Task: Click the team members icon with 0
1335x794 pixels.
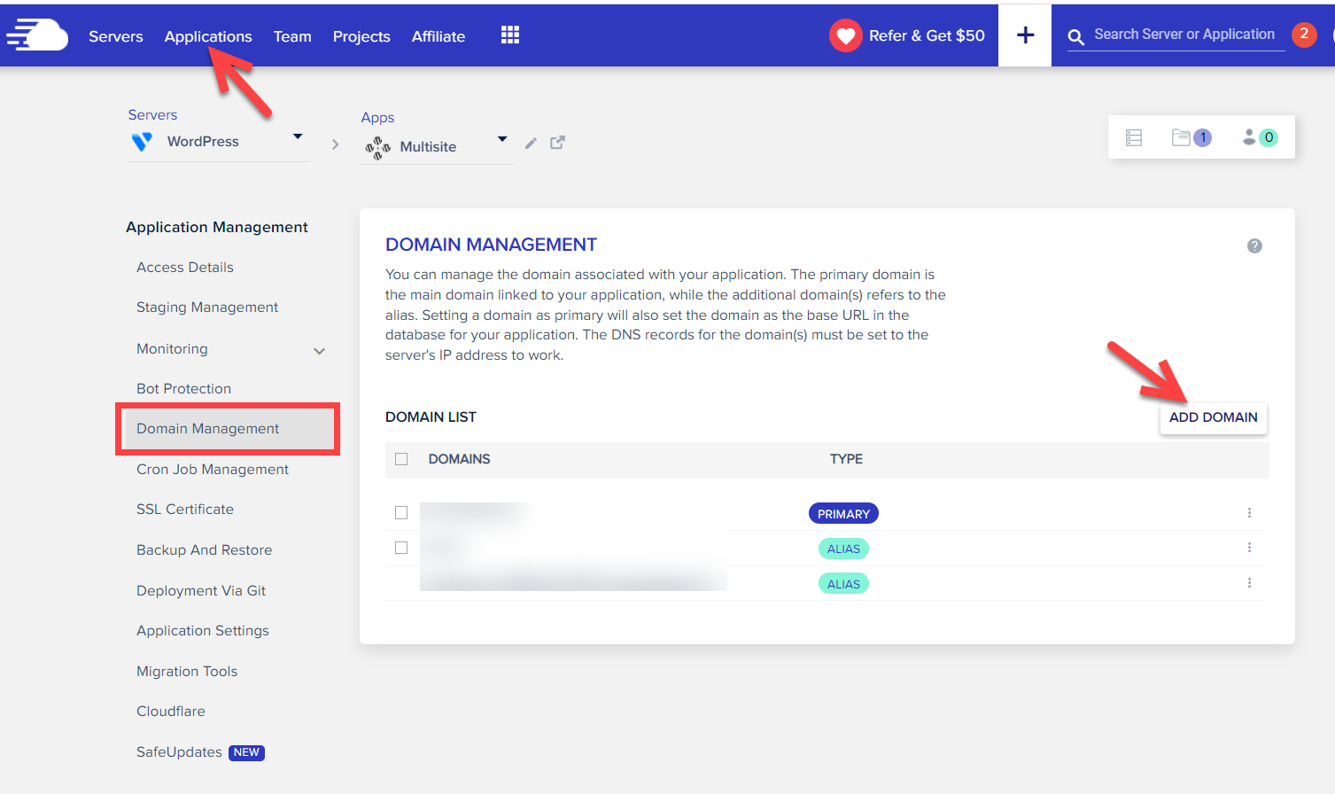Action: point(1260,137)
